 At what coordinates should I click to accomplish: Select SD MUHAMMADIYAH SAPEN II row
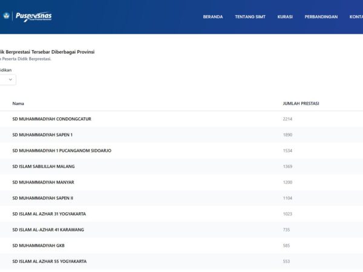(181, 198)
